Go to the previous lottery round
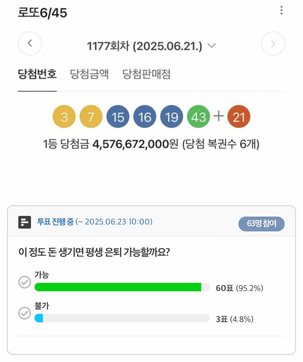Image resolution: width=303 pixels, height=362 pixels. click(30, 44)
